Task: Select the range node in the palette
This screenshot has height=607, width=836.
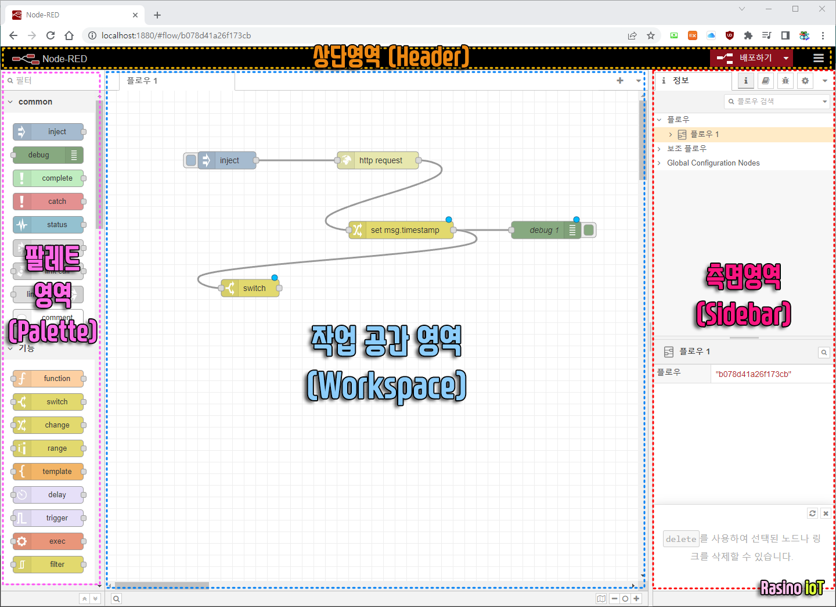Action: [x=48, y=448]
